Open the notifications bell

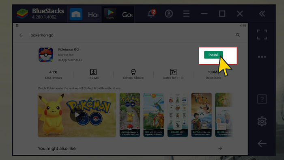pyautogui.click(x=151, y=13)
